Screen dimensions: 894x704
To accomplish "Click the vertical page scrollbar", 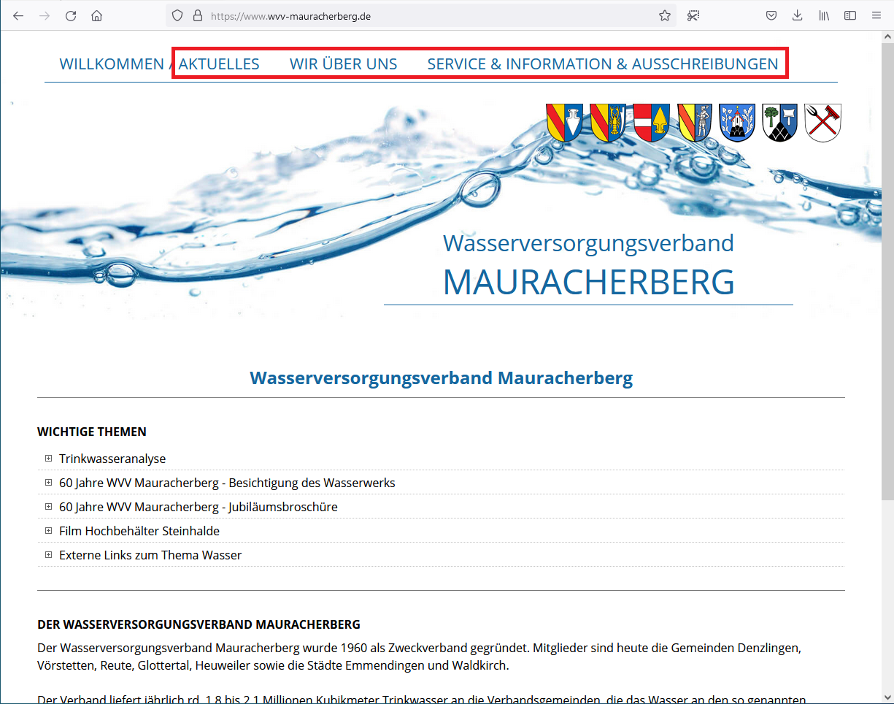I will pos(887,292).
